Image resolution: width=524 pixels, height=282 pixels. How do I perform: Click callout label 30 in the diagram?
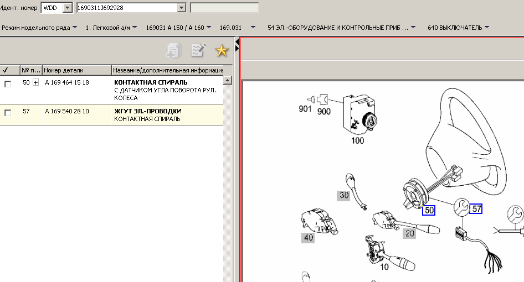pyautogui.click(x=344, y=195)
